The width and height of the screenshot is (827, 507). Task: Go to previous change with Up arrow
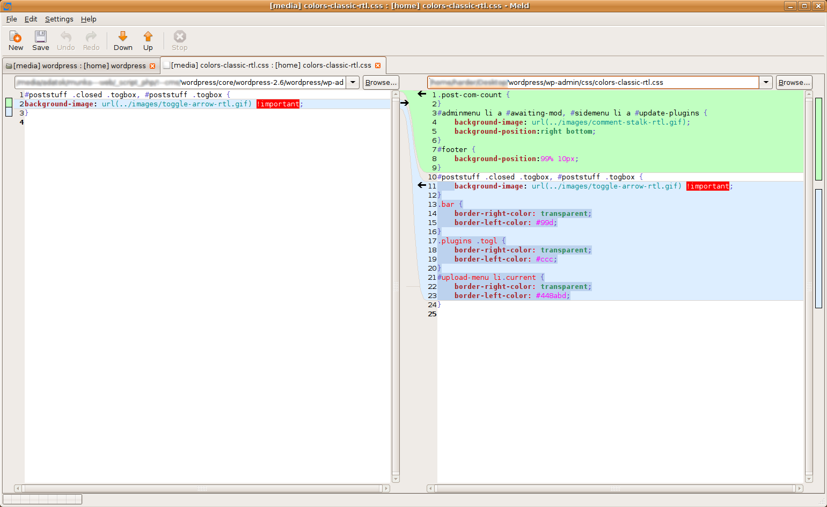(148, 37)
